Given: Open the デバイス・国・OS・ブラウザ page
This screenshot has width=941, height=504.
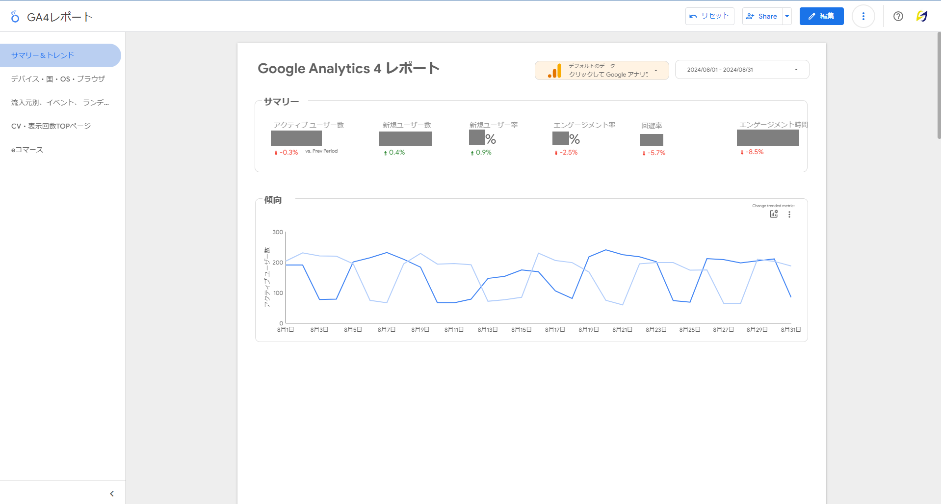Looking at the screenshot, I should tap(58, 79).
